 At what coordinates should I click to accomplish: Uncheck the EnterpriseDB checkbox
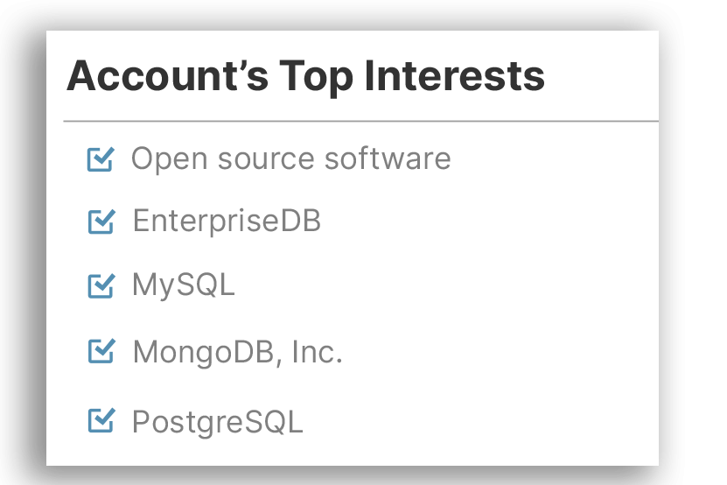coord(101,221)
